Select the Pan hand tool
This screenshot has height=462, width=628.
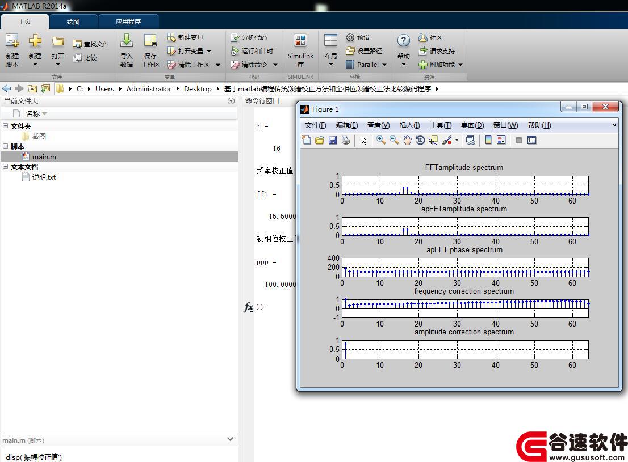pyautogui.click(x=407, y=141)
